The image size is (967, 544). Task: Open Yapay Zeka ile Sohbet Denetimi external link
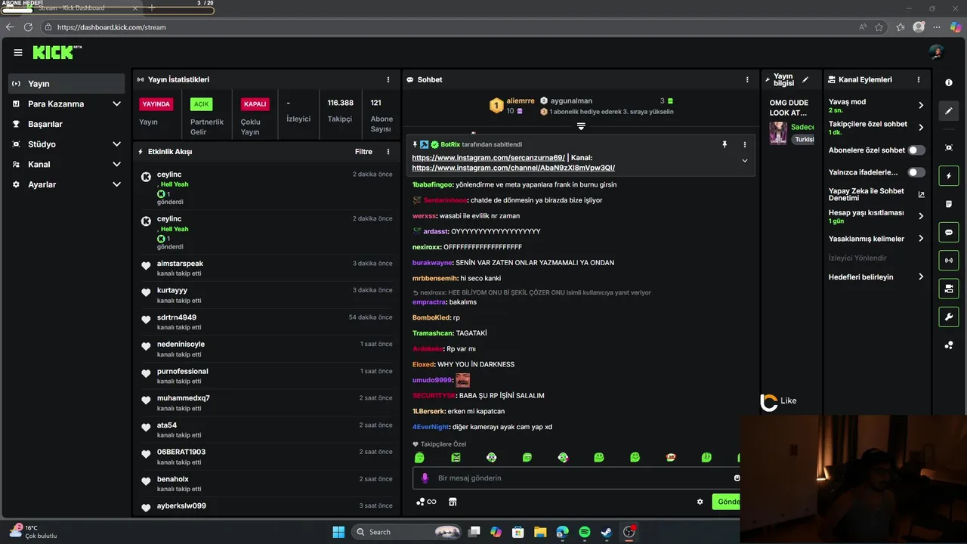coord(921,194)
